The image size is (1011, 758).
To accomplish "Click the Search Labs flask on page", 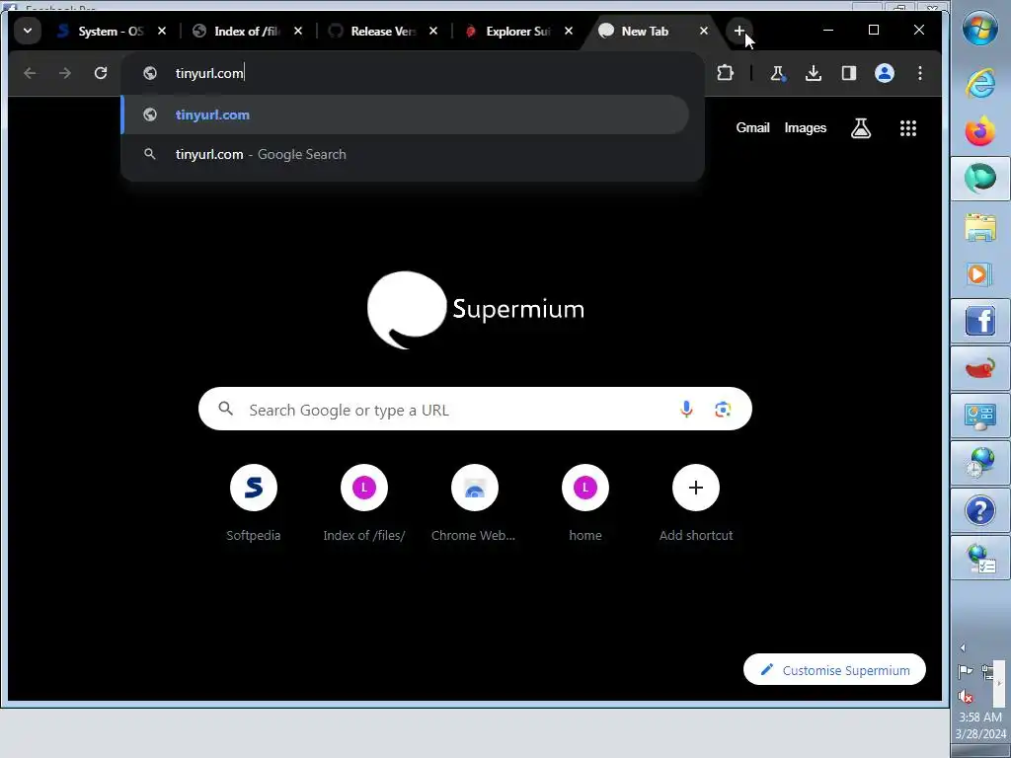I will pos(860,128).
